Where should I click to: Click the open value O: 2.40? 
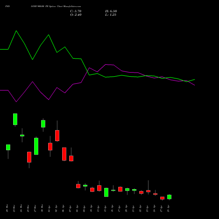point(76,15)
